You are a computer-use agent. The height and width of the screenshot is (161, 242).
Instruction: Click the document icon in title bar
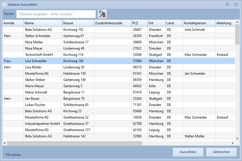5,5
